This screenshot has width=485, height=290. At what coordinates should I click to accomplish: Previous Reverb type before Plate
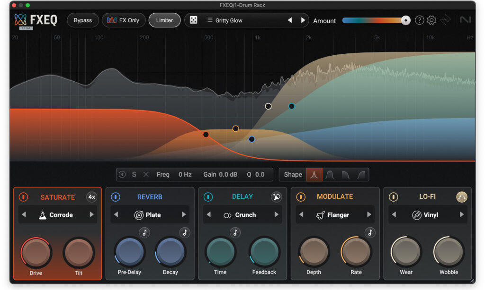point(116,214)
